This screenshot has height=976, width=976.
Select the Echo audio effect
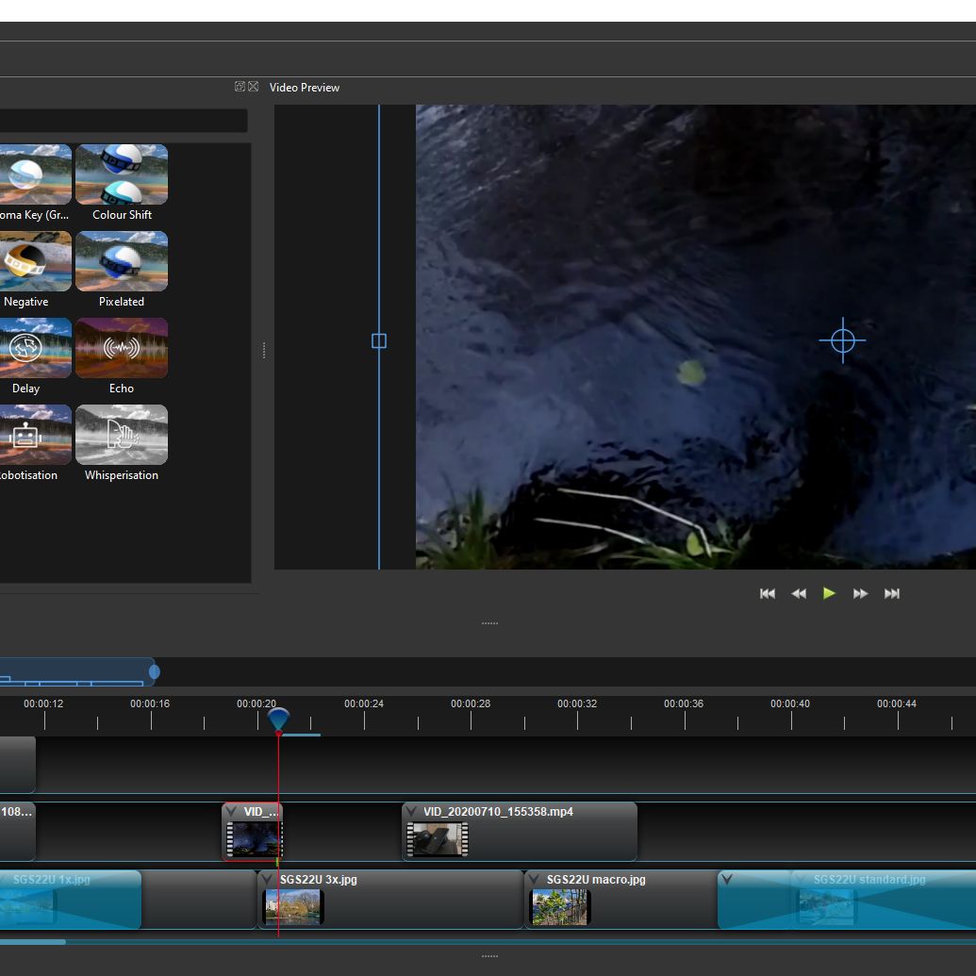[x=122, y=349]
